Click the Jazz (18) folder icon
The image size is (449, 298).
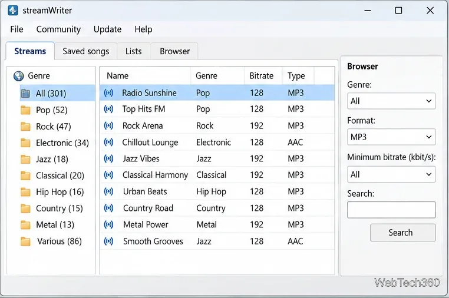pyautogui.click(x=25, y=159)
